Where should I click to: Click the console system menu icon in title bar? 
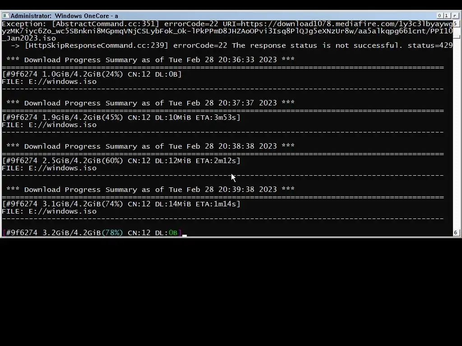pos(5,16)
